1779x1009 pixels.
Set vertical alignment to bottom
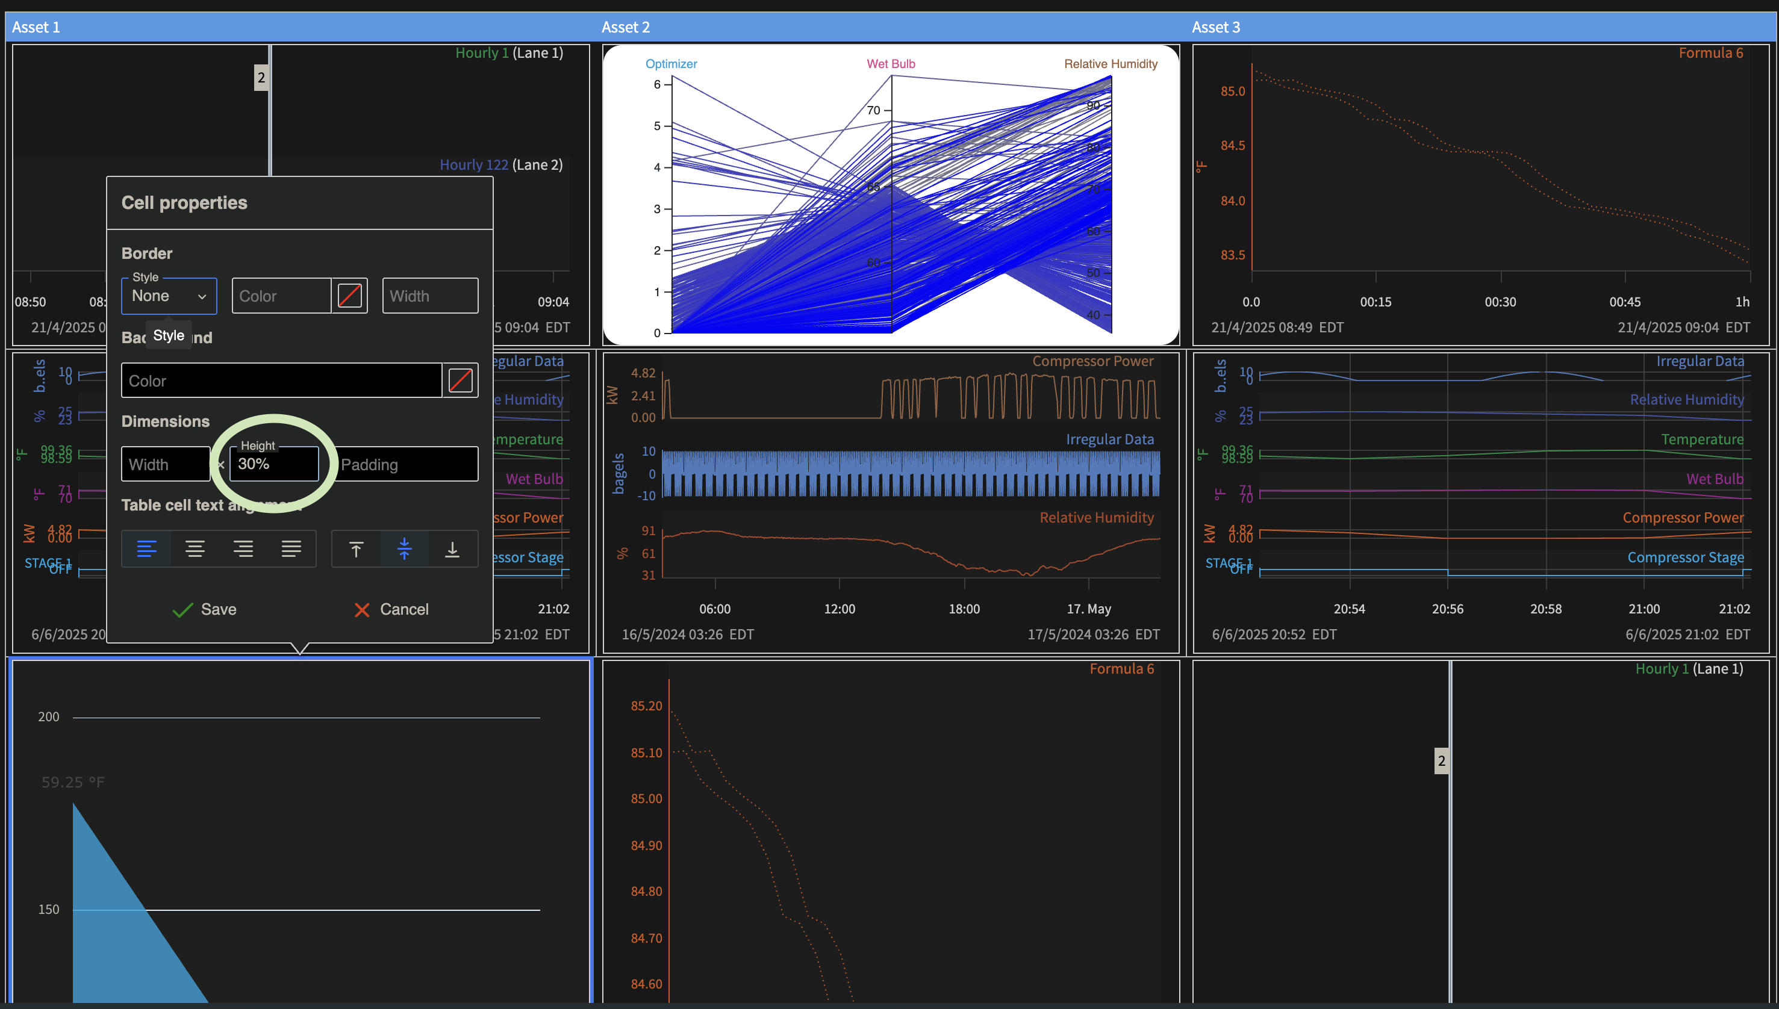pyautogui.click(x=452, y=550)
